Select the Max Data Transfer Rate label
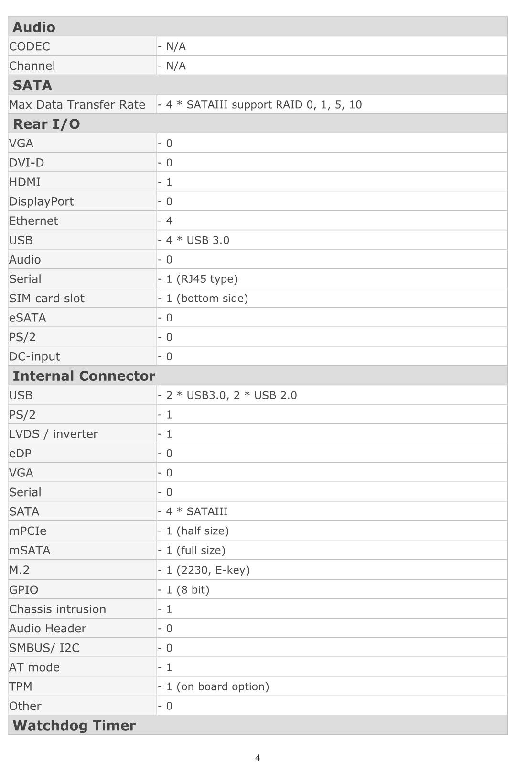The image size is (516, 775). pyautogui.click(x=77, y=104)
